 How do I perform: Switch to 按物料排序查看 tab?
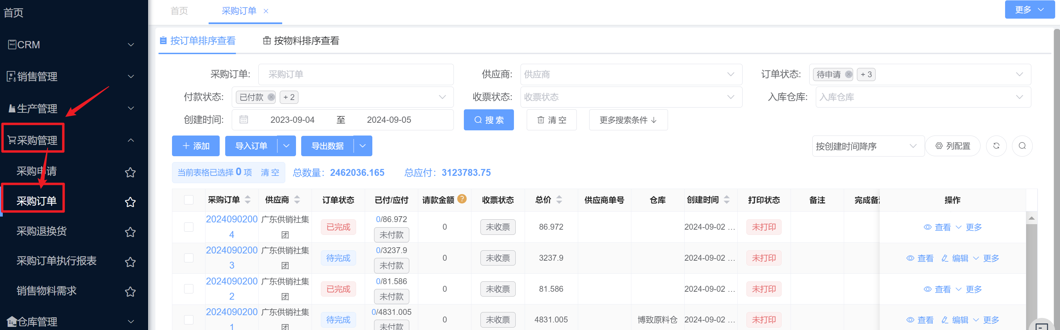click(x=301, y=41)
